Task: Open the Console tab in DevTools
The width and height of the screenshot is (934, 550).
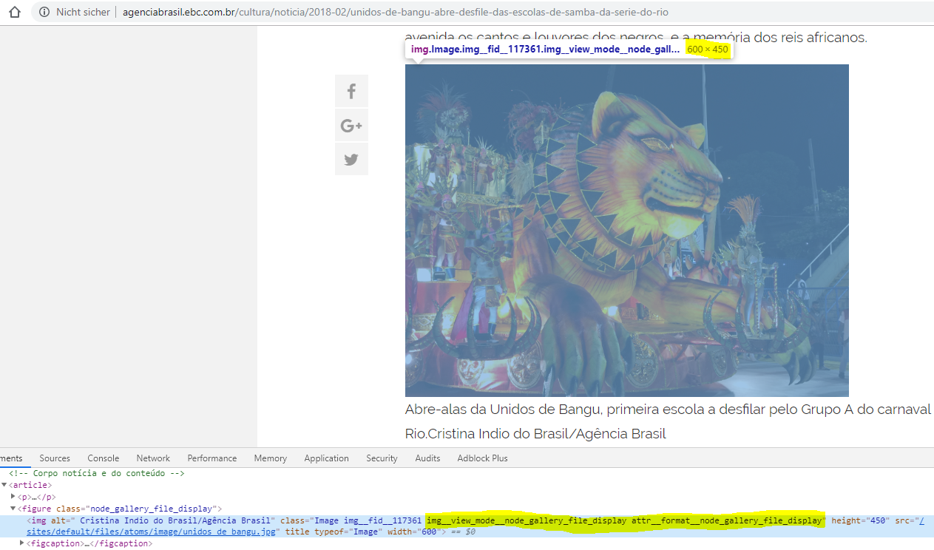Action: pyautogui.click(x=103, y=458)
